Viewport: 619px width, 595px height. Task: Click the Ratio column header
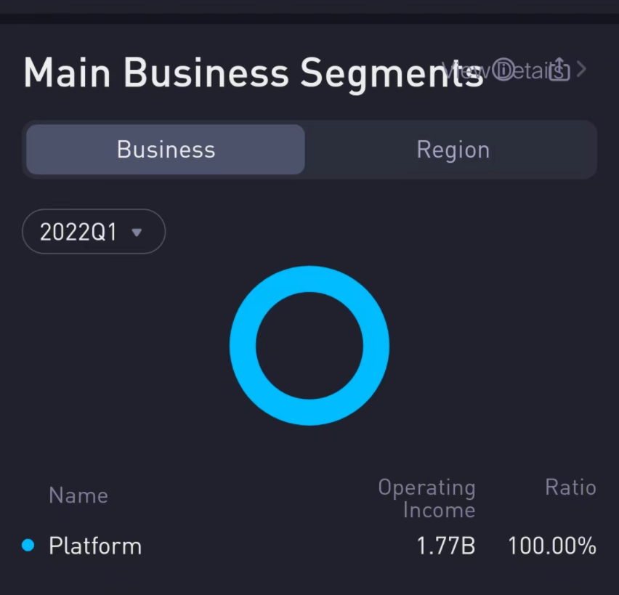[570, 487]
